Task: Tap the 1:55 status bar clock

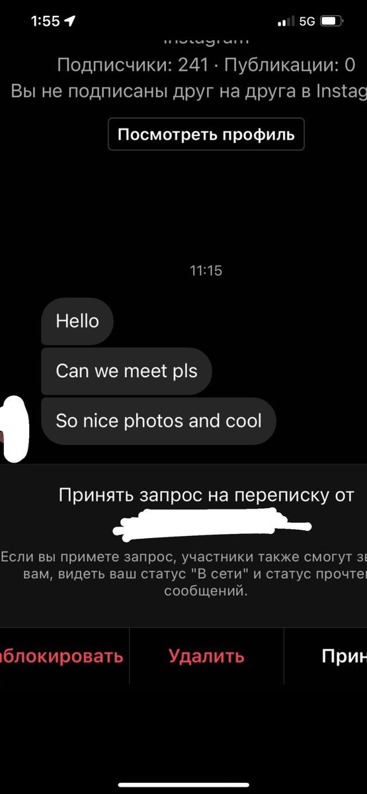Action: tap(45, 21)
